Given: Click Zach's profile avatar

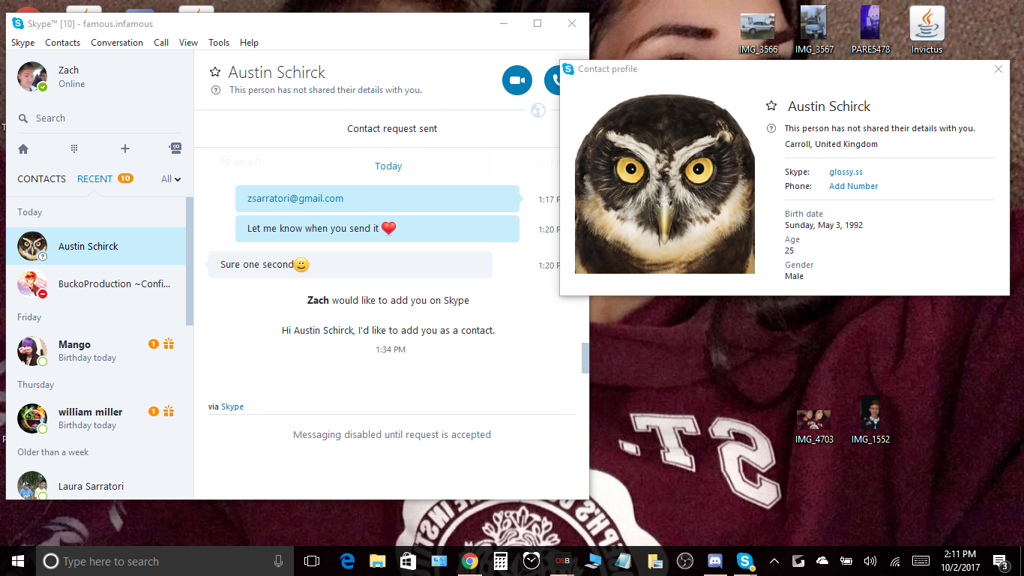Looking at the screenshot, I should click(x=32, y=76).
